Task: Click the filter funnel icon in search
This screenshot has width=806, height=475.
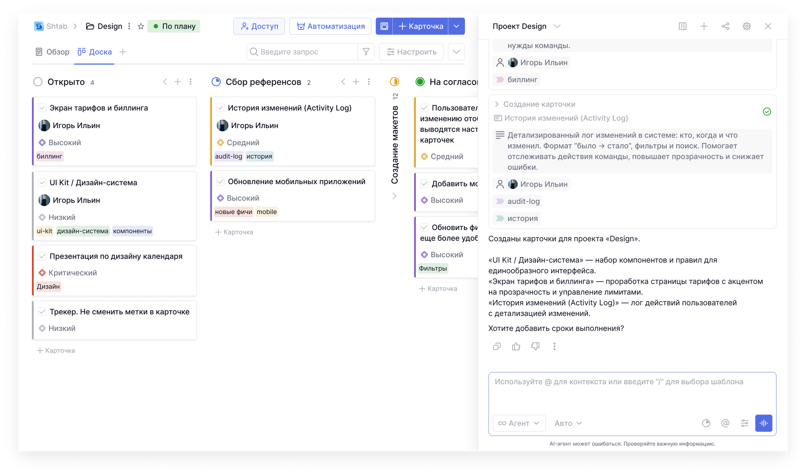Action: 366,52
